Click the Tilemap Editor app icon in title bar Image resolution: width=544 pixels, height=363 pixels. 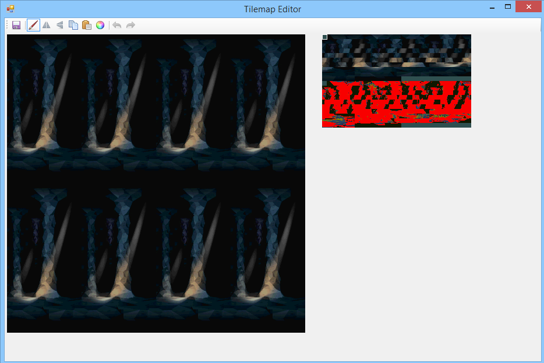10,9
